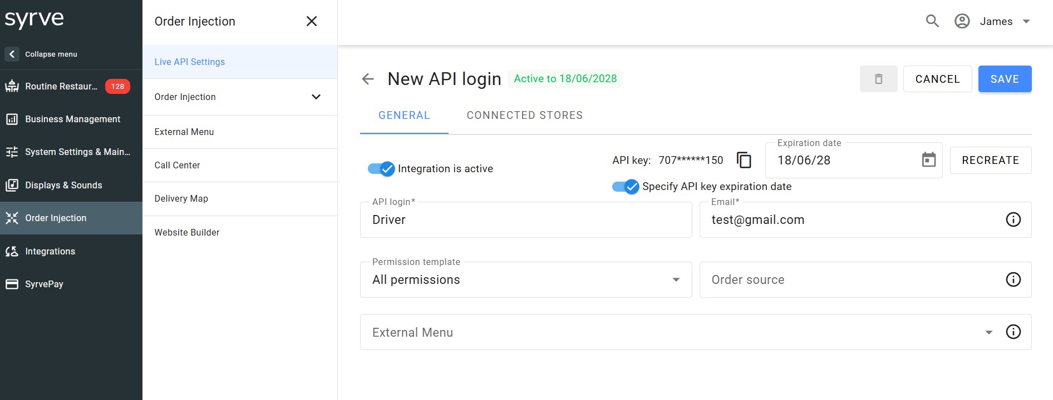Viewport: 1053px width, 400px height.
Task: Open search with the magnifier icon
Action: tap(932, 21)
